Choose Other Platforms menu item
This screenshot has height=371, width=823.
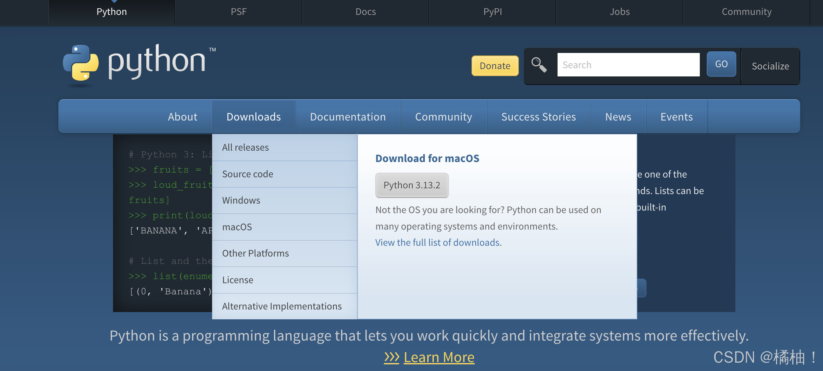click(255, 253)
